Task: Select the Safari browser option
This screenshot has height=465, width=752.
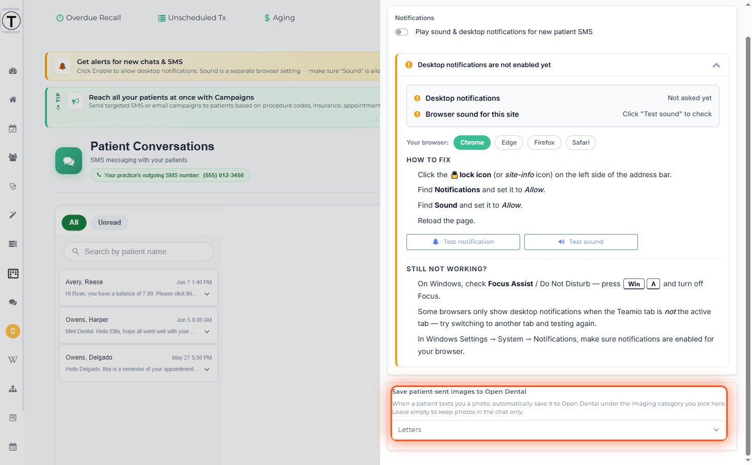Action: pyautogui.click(x=581, y=143)
